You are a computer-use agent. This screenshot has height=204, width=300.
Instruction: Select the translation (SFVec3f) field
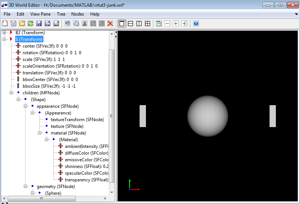coord(49,73)
